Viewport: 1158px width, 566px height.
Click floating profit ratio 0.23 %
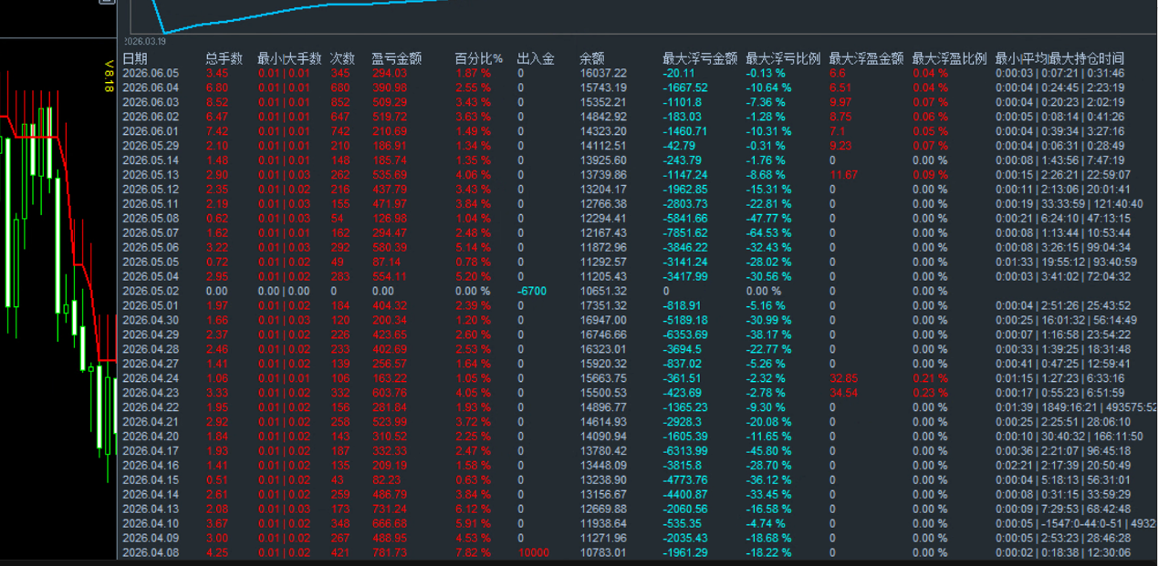[x=930, y=393]
